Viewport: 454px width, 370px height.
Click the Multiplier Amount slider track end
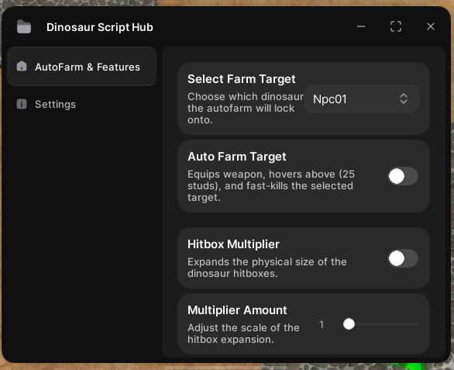click(418, 324)
